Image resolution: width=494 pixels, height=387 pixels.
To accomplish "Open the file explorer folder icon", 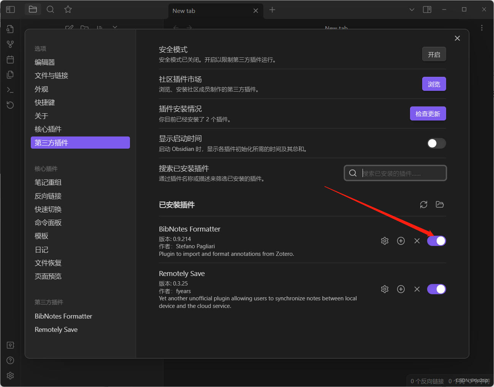I will point(33,10).
